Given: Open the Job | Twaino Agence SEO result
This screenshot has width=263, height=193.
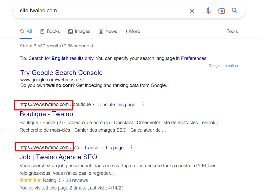Looking at the screenshot, I should (58, 157).
